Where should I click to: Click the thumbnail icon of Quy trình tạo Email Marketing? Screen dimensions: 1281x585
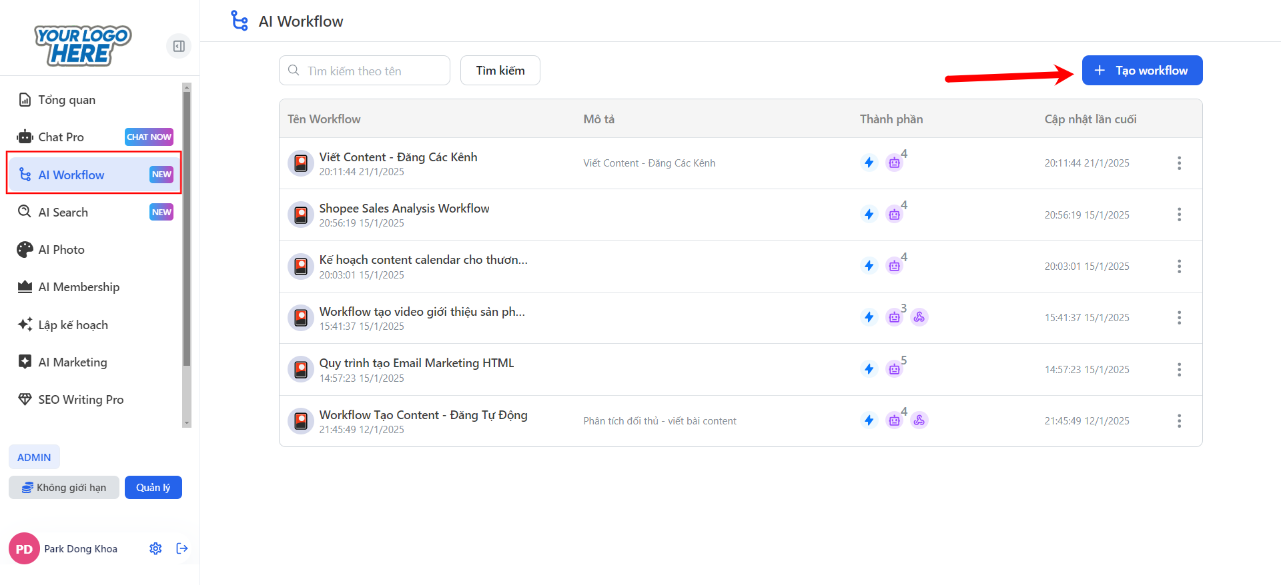tap(301, 369)
